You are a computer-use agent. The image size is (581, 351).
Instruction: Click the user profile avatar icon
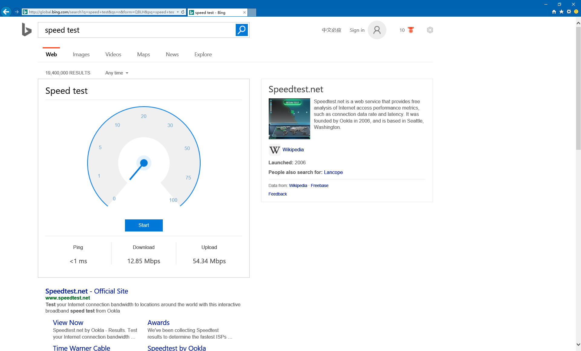(377, 30)
